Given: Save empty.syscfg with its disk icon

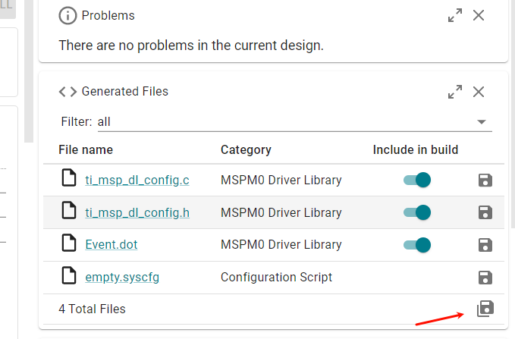Looking at the screenshot, I should click(485, 278).
